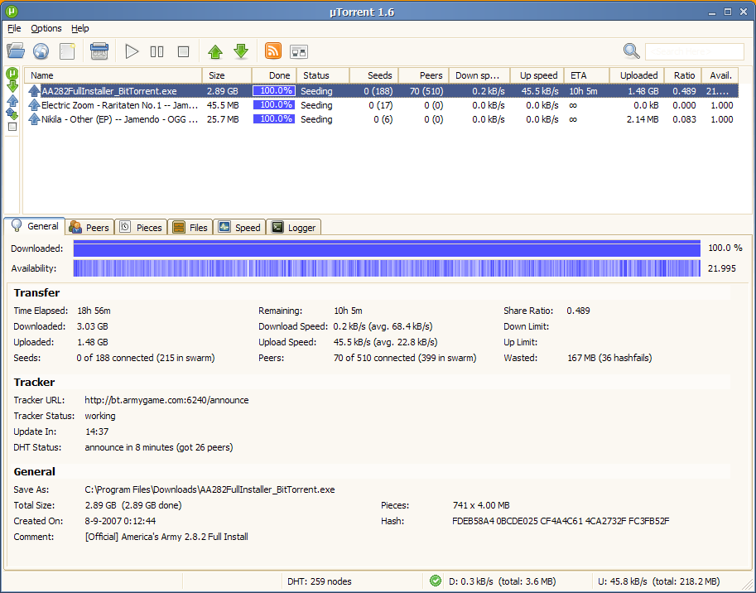Click the 100.0% progress bar of Nikila torrent
Viewport: 756px width, 593px height.
coord(274,119)
